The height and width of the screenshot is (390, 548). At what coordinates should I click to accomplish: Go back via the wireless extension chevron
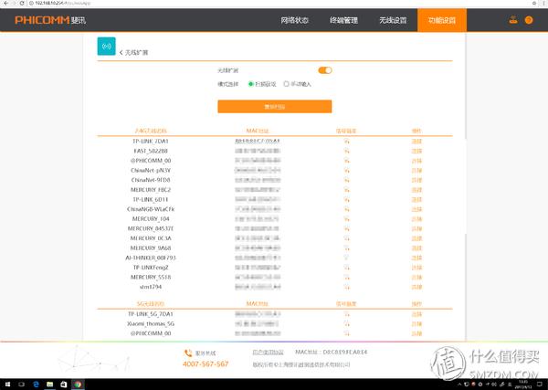point(121,52)
